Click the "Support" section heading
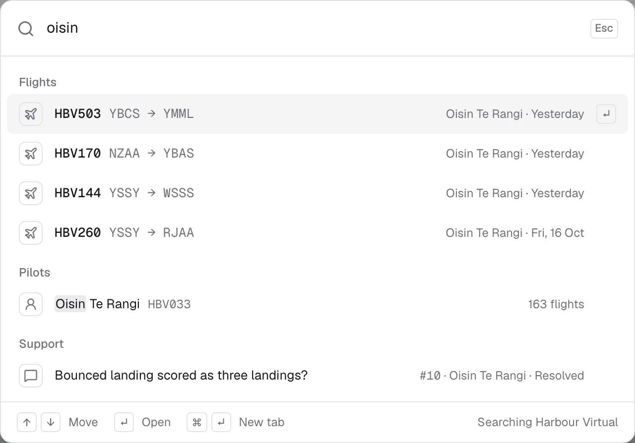The height and width of the screenshot is (443, 635). (x=42, y=344)
